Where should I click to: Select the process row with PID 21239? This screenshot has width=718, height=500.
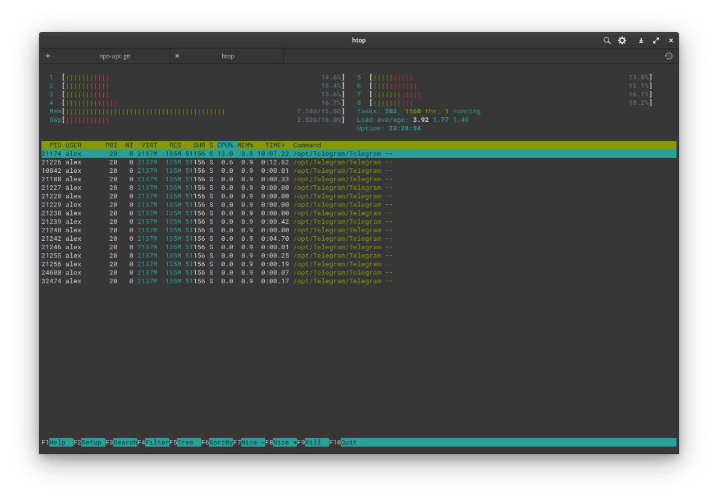[359, 222]
